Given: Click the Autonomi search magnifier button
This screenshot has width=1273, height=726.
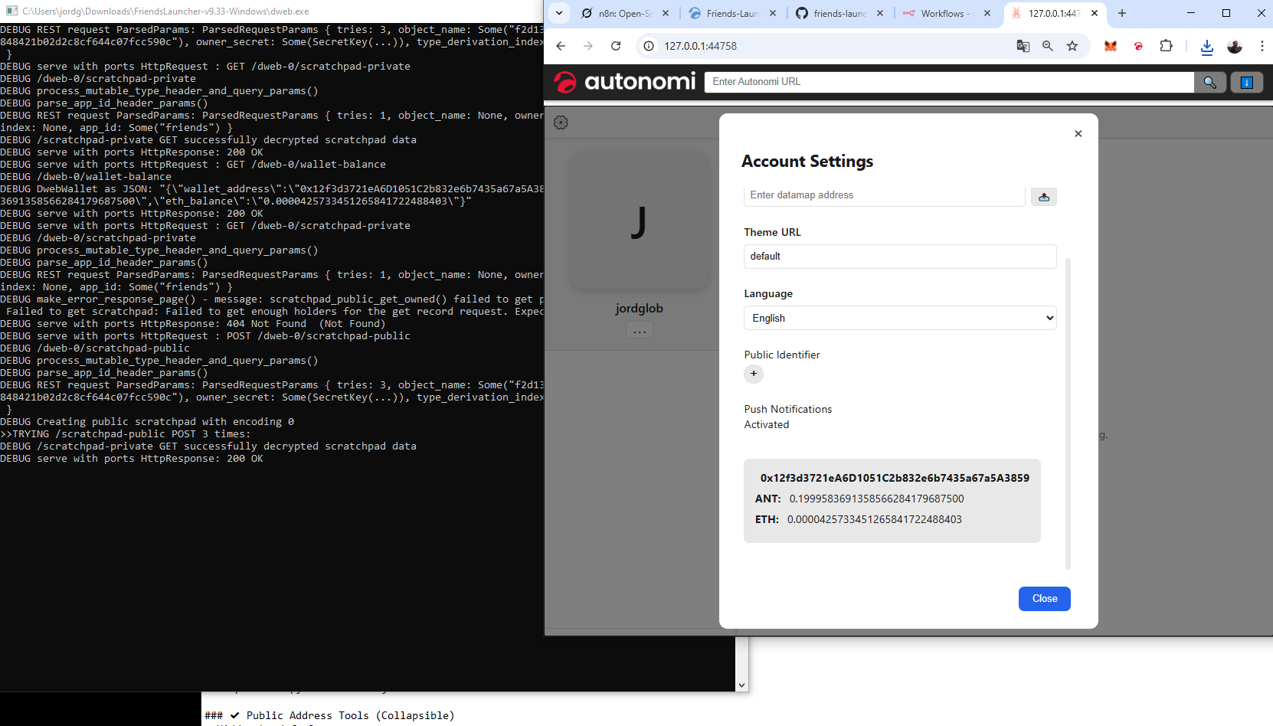Looking at the screenshot, I should 1210,82.
